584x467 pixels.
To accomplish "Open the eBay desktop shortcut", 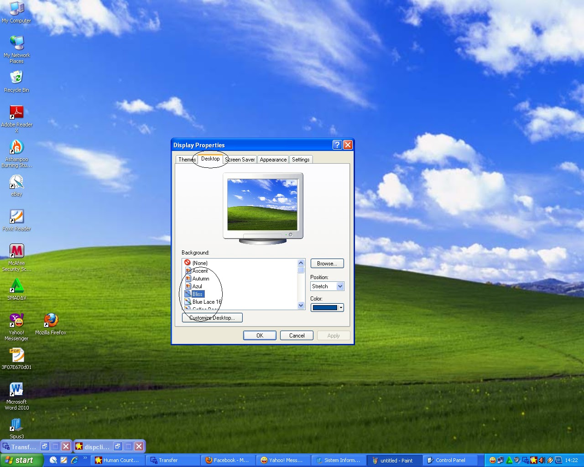I will point(16,182).
